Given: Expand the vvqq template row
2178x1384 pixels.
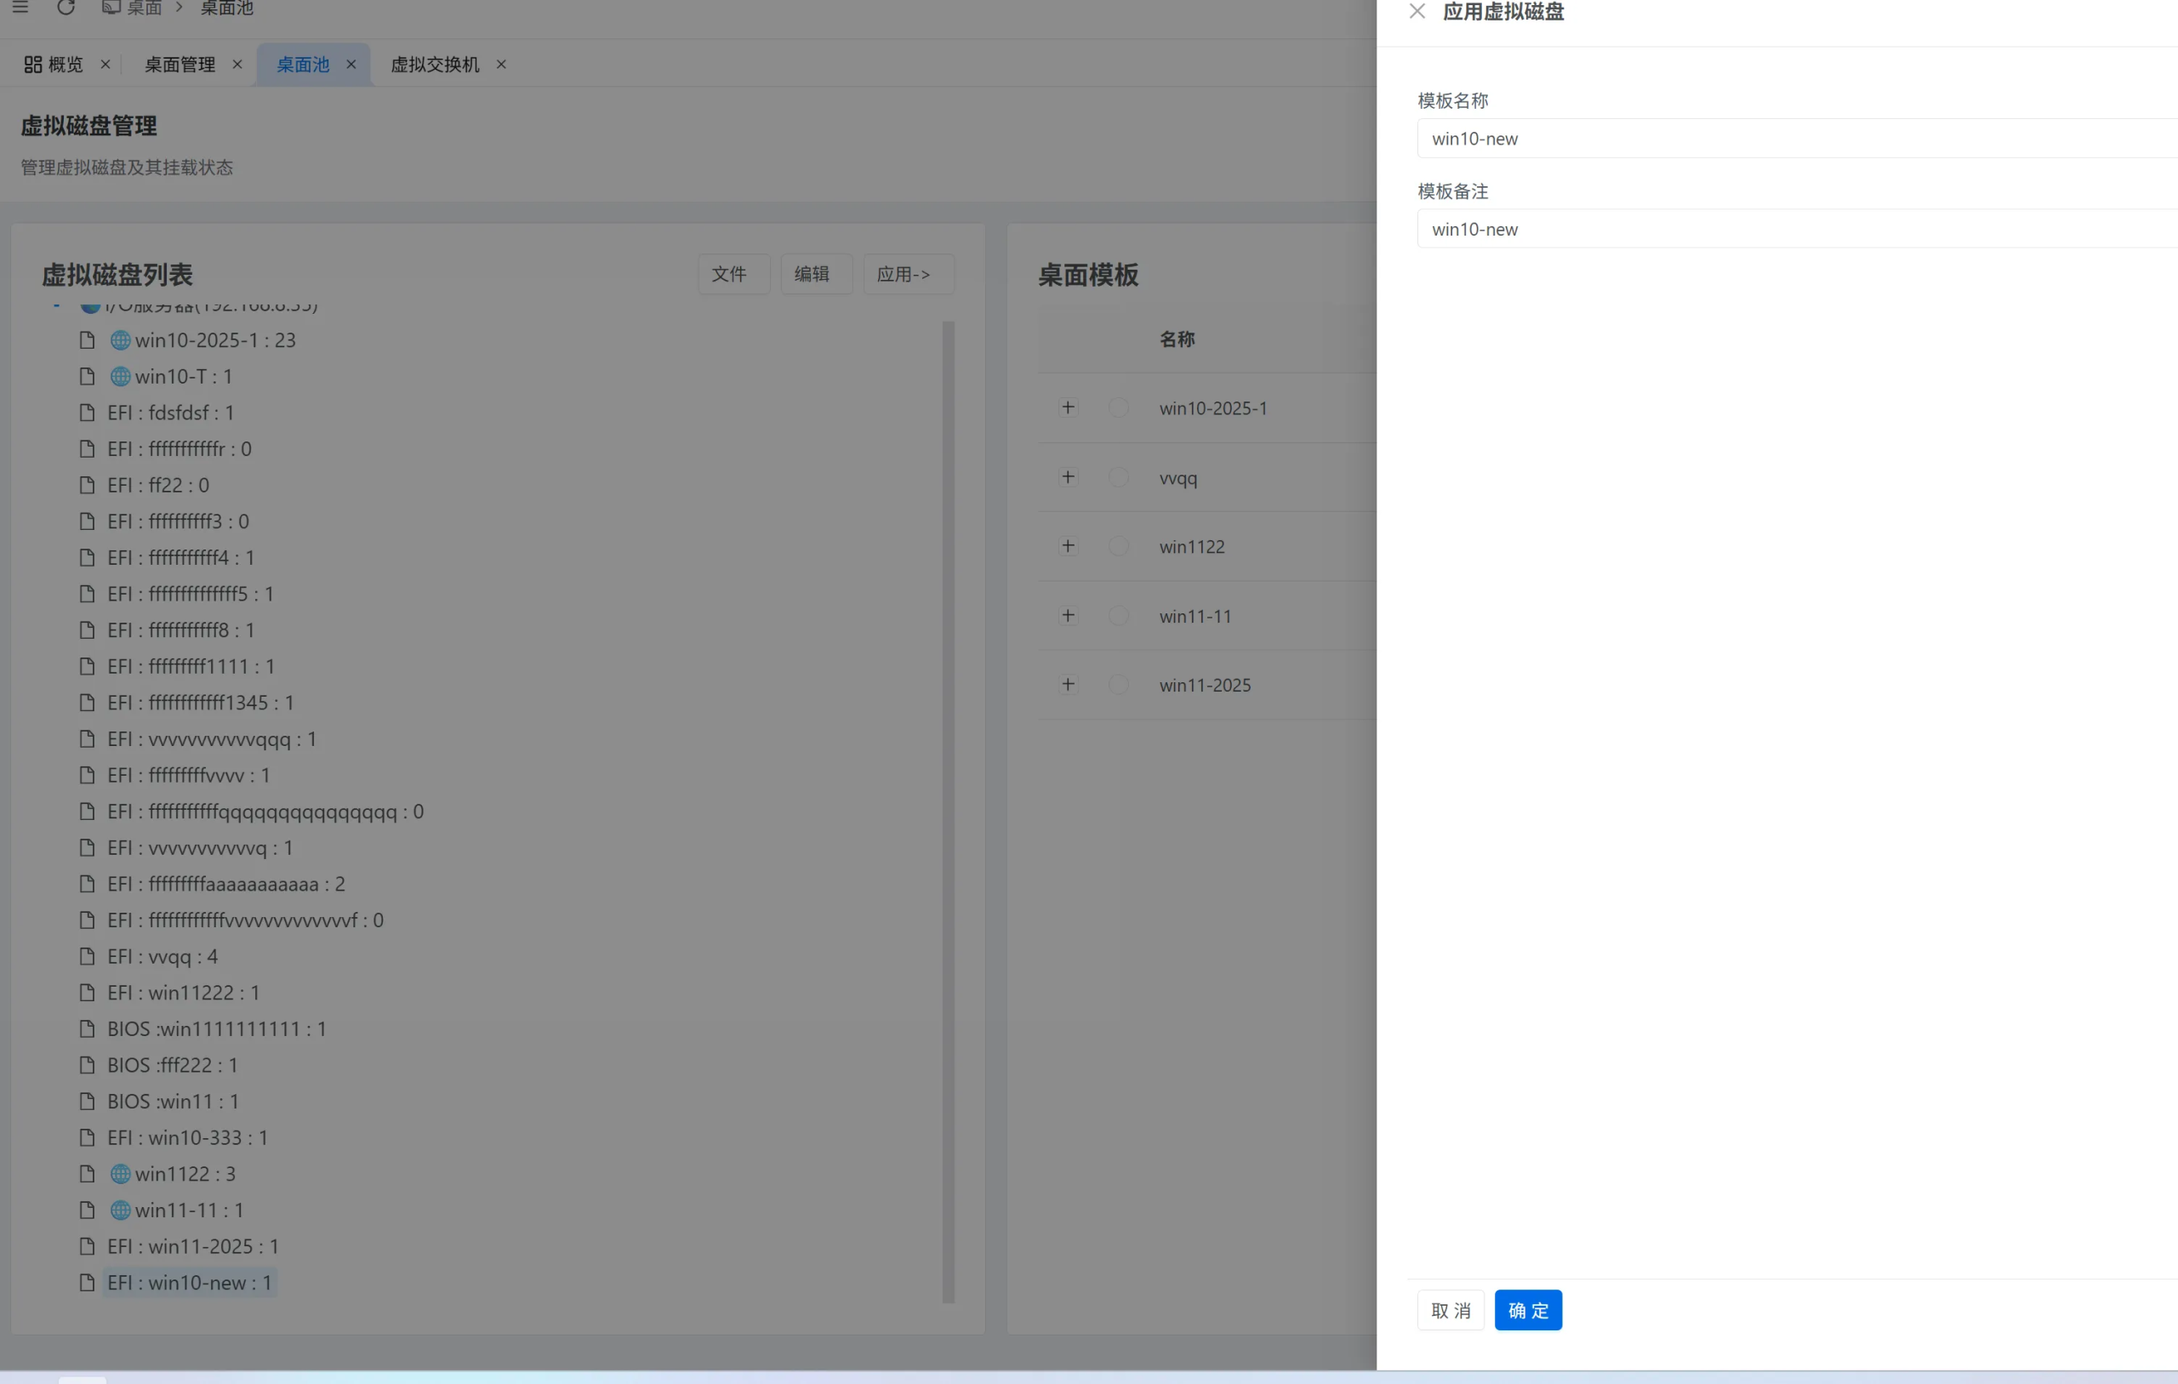Looking at the screenshot, I should point(1067,476).
